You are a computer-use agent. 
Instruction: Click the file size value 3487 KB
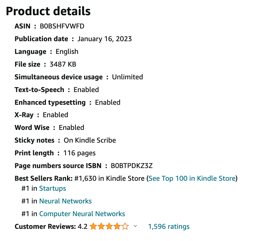pyautogui.click(x=63, y=64)
